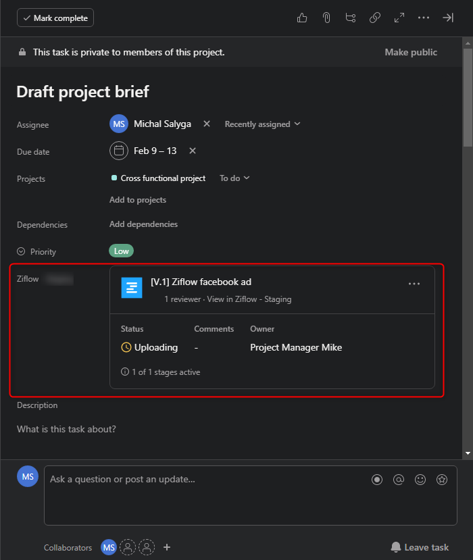Viewport: 473px width, 560px height.
Task: Insert an emoji into the comment
Action: pos(420,480)
